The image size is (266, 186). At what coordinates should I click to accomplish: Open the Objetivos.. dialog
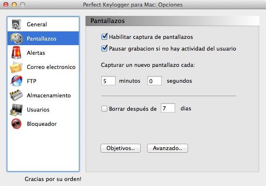pyautogui.click(x=121, y=148)
